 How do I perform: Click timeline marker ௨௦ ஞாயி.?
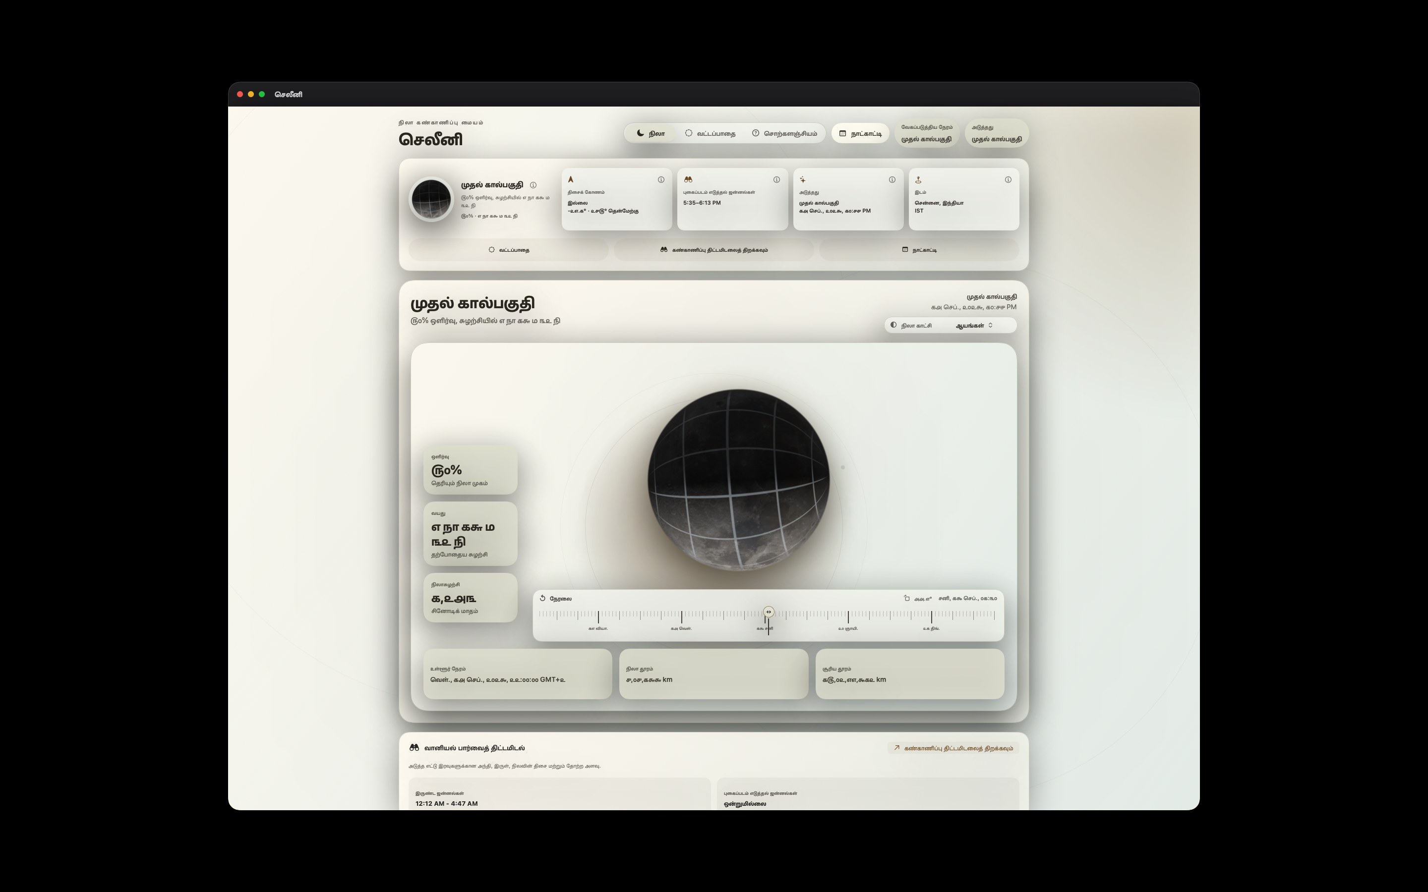pos(848,628)
